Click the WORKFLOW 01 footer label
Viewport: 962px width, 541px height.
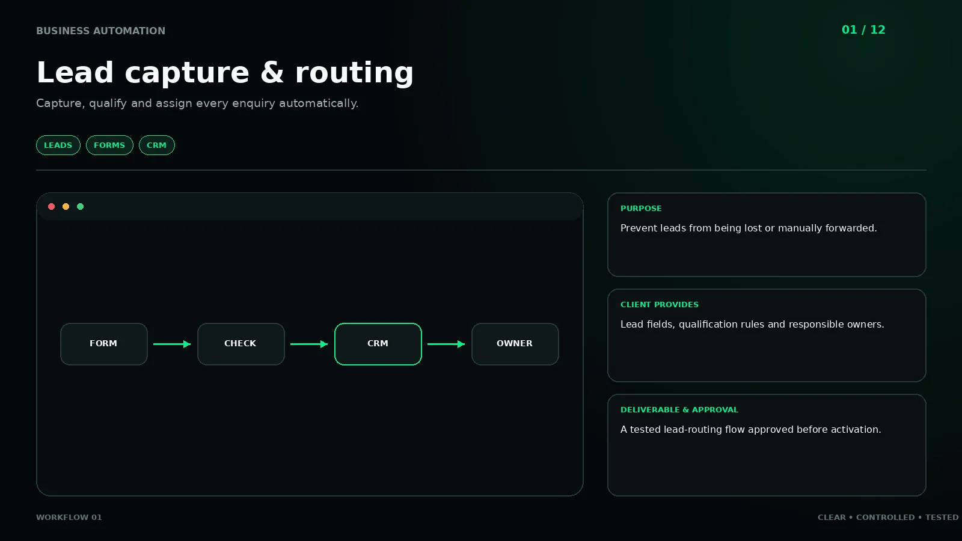click(69, 517)
